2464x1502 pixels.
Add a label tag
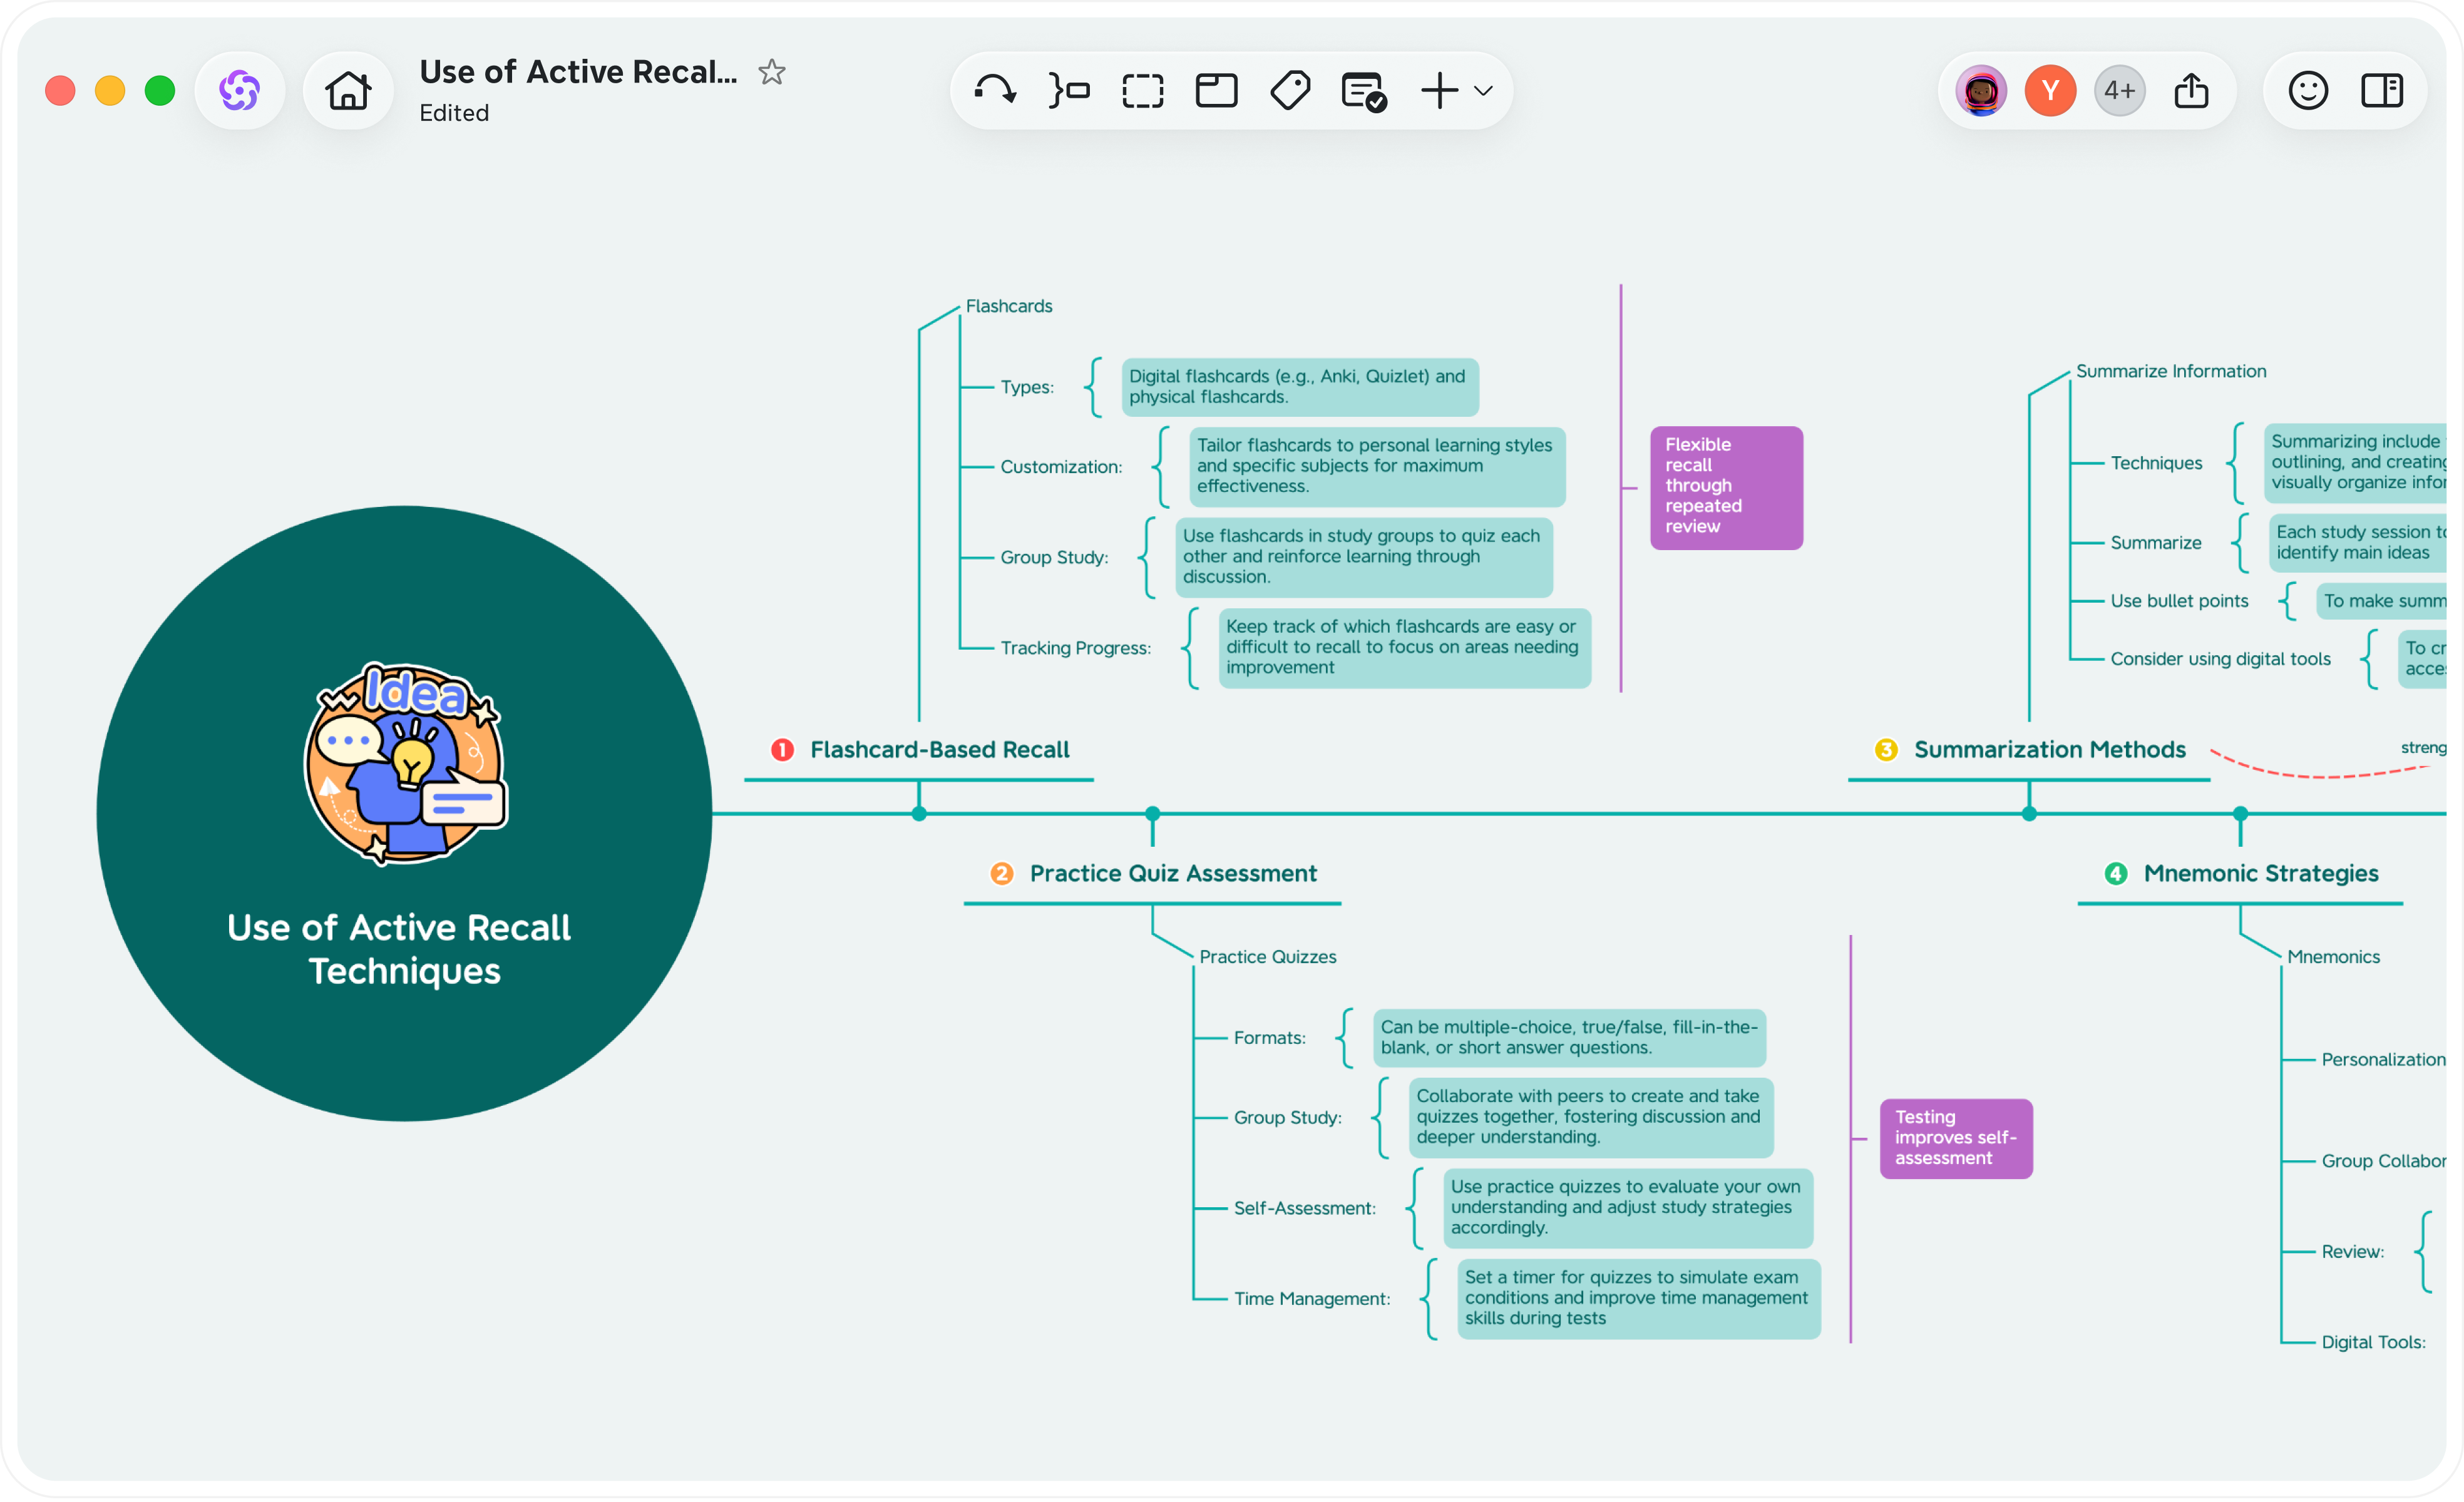point(1290,91)
